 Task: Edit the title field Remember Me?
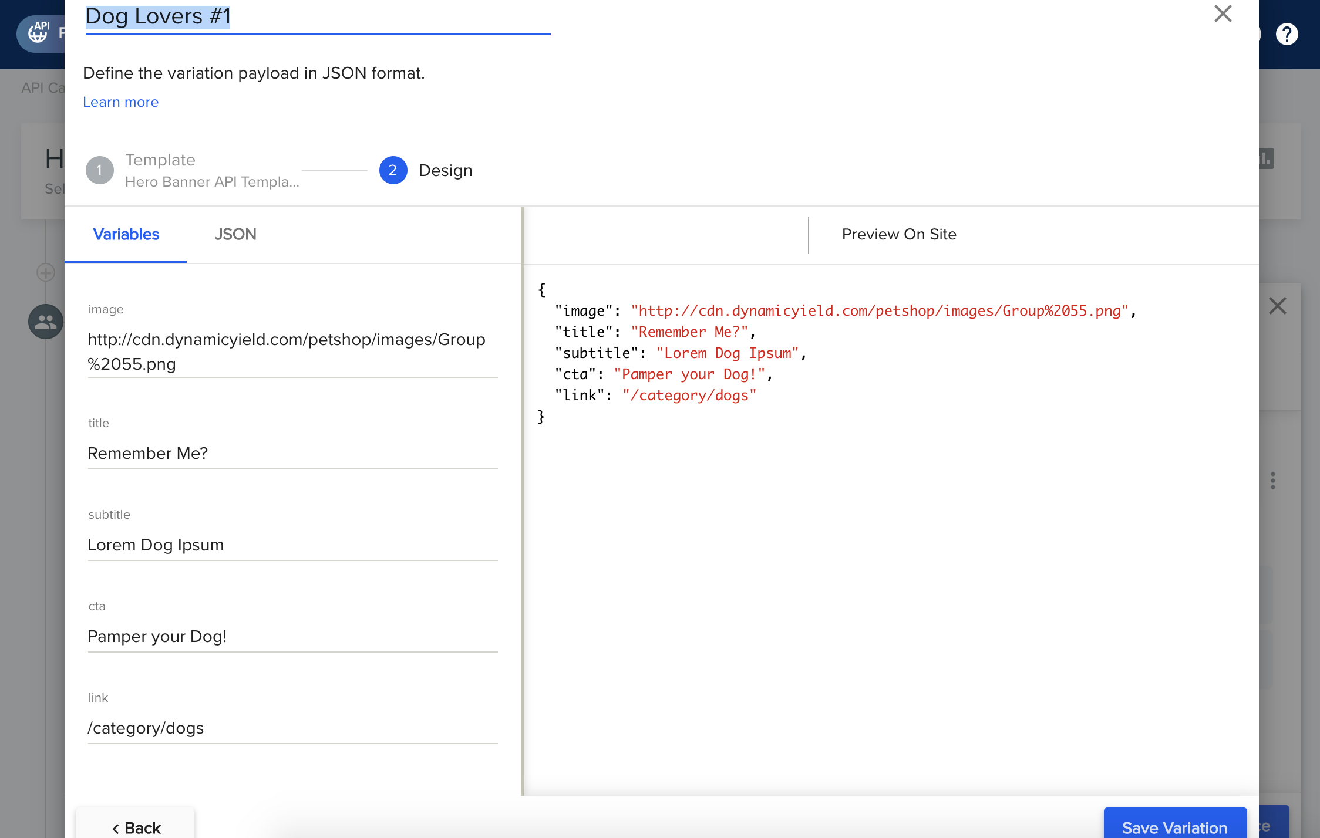point(292,453)
